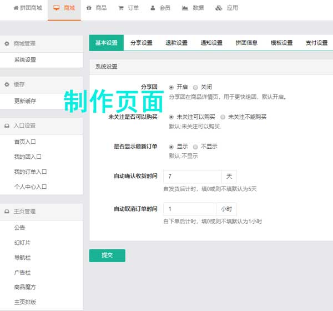Open 我的团入口 sidebar link
Screen dimensions: 333x311
(28, 157)
